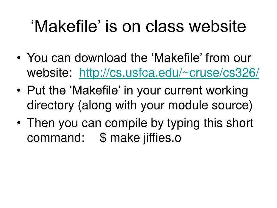Click the word 'directory' in second bullet

click(x=50, y=106)
